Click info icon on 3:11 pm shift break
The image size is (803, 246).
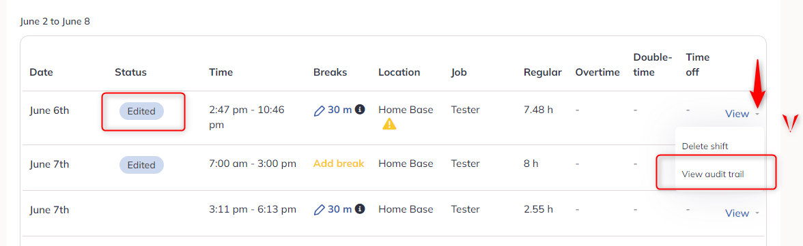tap(360, 209)
